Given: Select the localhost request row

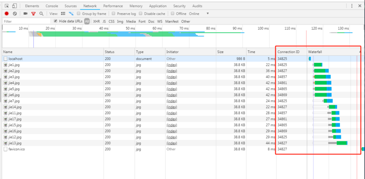Looking at the screenshot, I should 183,59.
